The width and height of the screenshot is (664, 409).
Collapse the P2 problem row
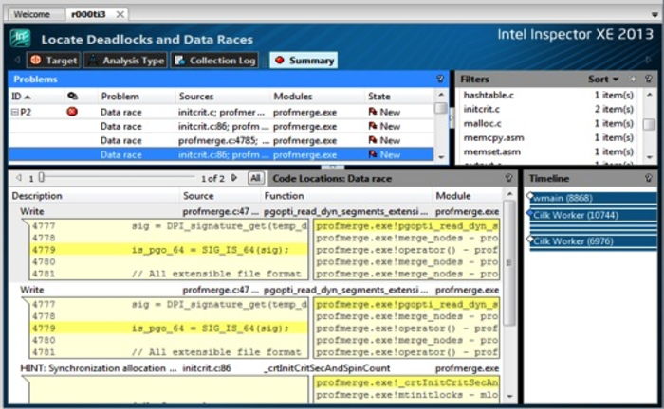pos(15,112)
